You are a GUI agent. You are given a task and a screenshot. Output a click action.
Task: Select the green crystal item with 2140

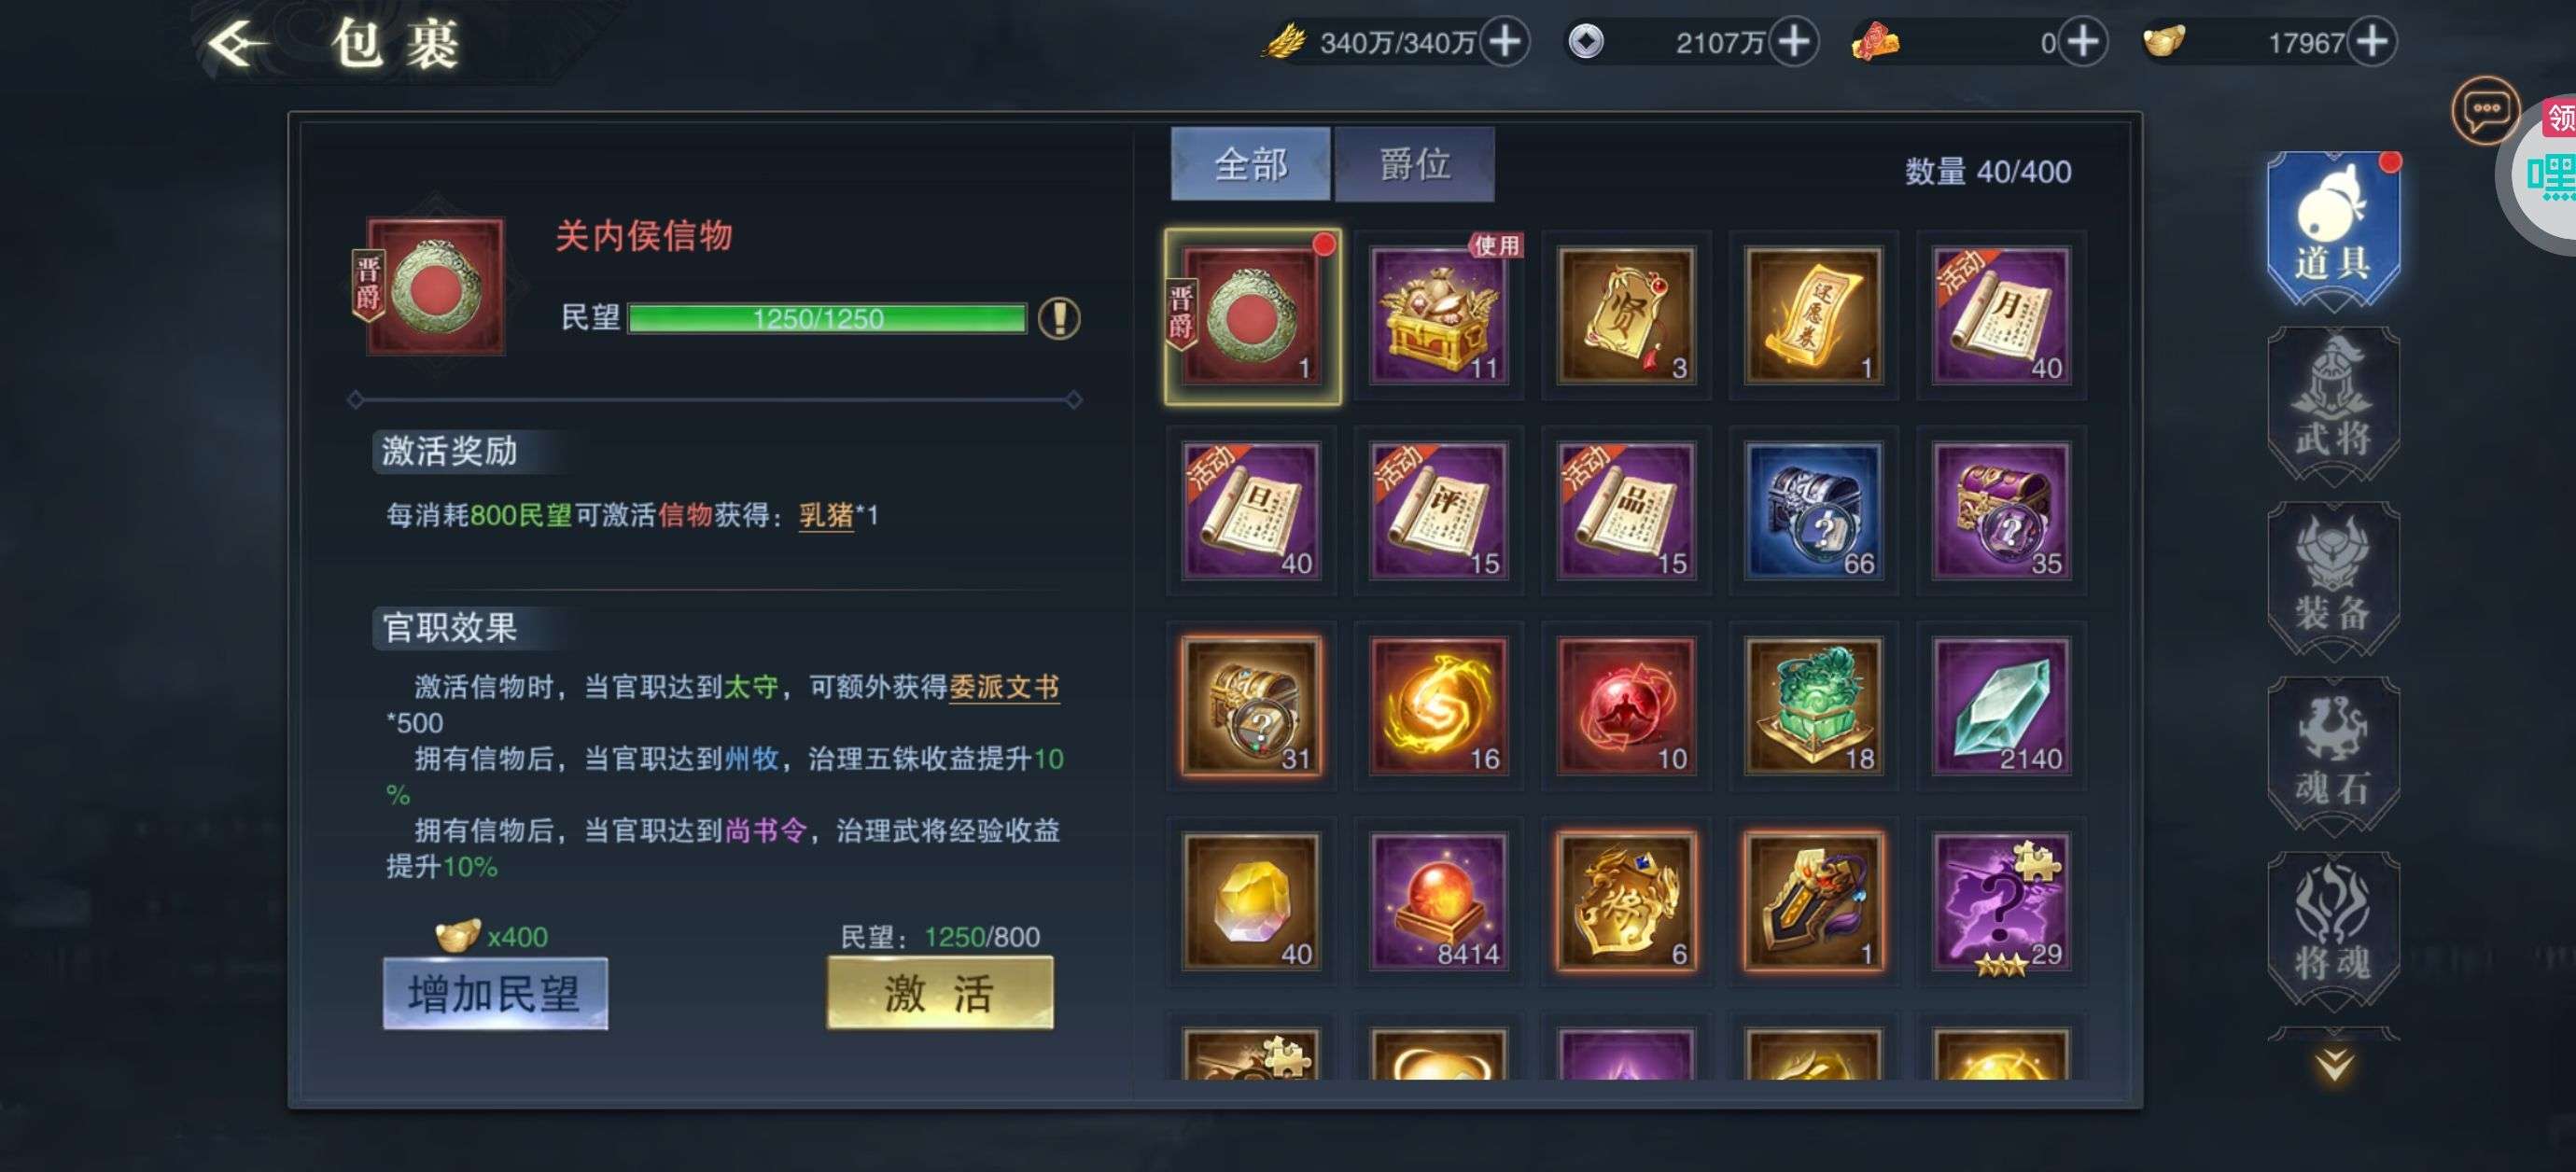pos(2001,706)
